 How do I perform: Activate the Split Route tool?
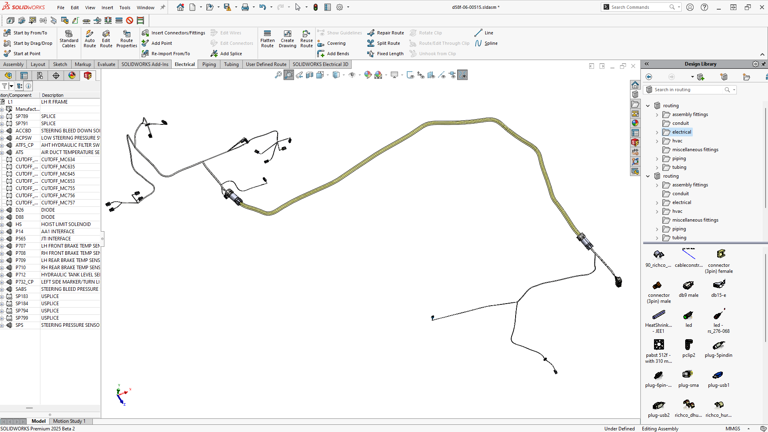(384, 43)
